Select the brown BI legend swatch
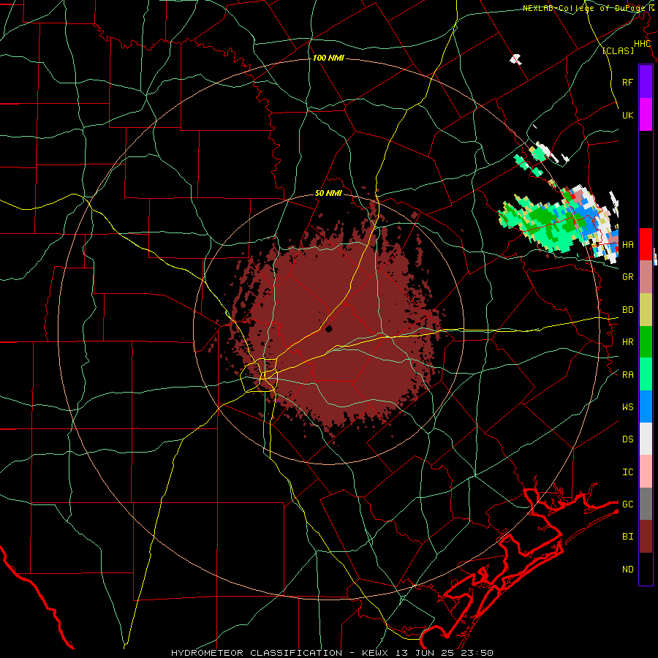 click(646, 537)
